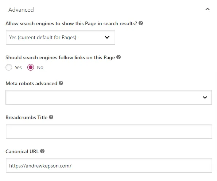
Task: Click the 'Should search engines follow links' label
Action: 60,57
